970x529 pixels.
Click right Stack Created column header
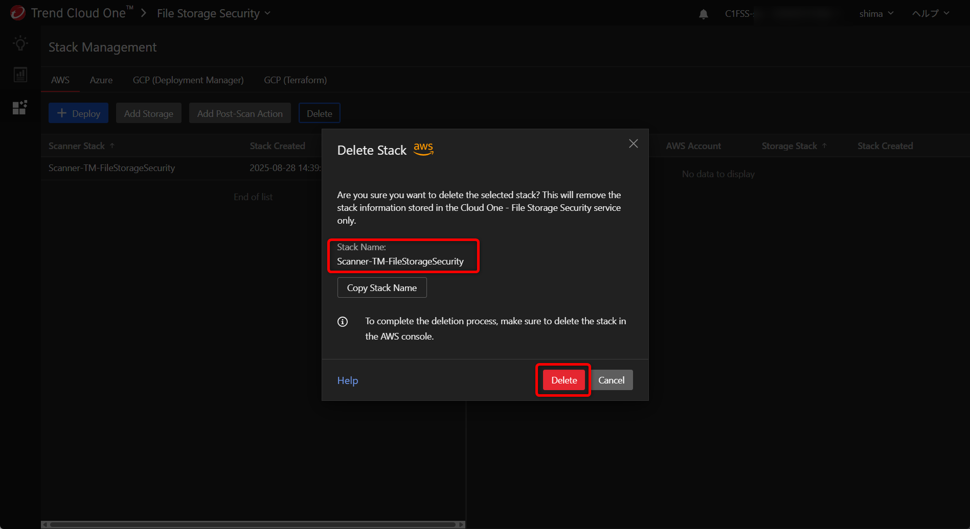pyautogui.click(x=885, y=146)
